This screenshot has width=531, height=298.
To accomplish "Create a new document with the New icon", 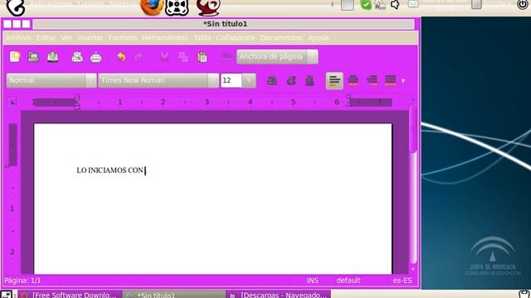I will pyautogui.click(x=15, y=57).
